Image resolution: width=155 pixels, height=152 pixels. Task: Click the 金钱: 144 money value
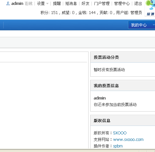(x=87, y=13)
